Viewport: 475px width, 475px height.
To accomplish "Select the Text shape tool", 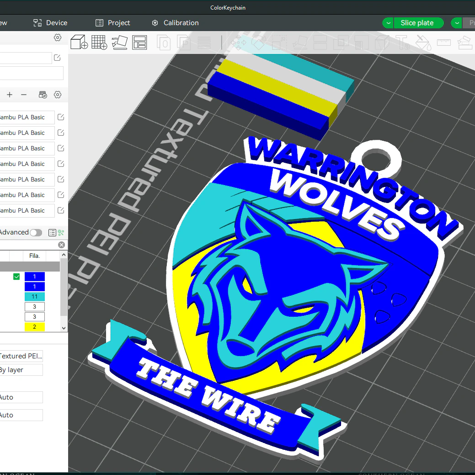I will point(402,42).
